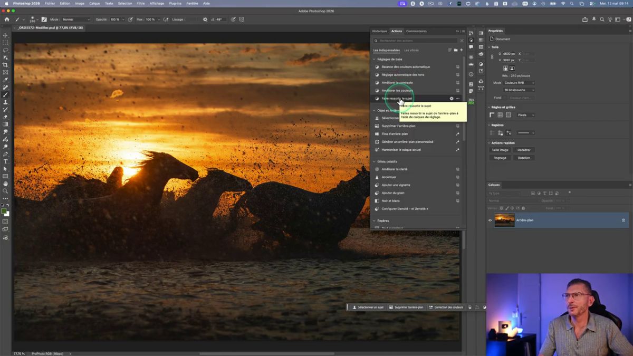Switch to the Commentaires tab
This screenshot has width=633, height=356.
click(416, 31)
